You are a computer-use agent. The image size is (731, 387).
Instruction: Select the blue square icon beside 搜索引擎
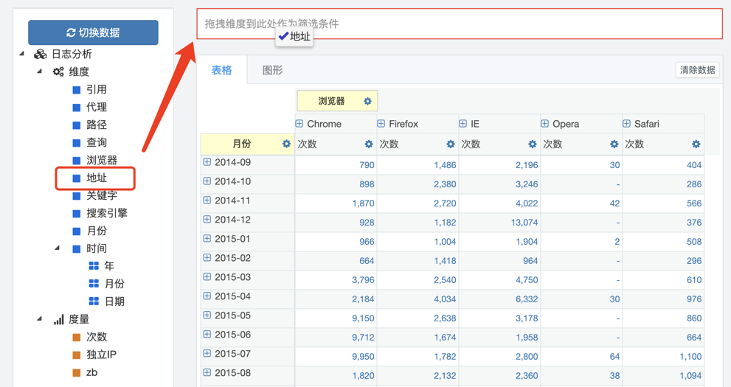pyautogui.click(x=77, y=213)
